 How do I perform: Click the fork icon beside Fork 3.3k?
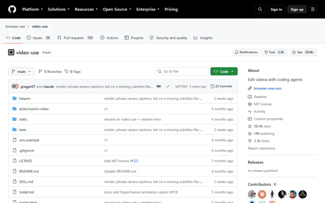[x=266, y=52]
